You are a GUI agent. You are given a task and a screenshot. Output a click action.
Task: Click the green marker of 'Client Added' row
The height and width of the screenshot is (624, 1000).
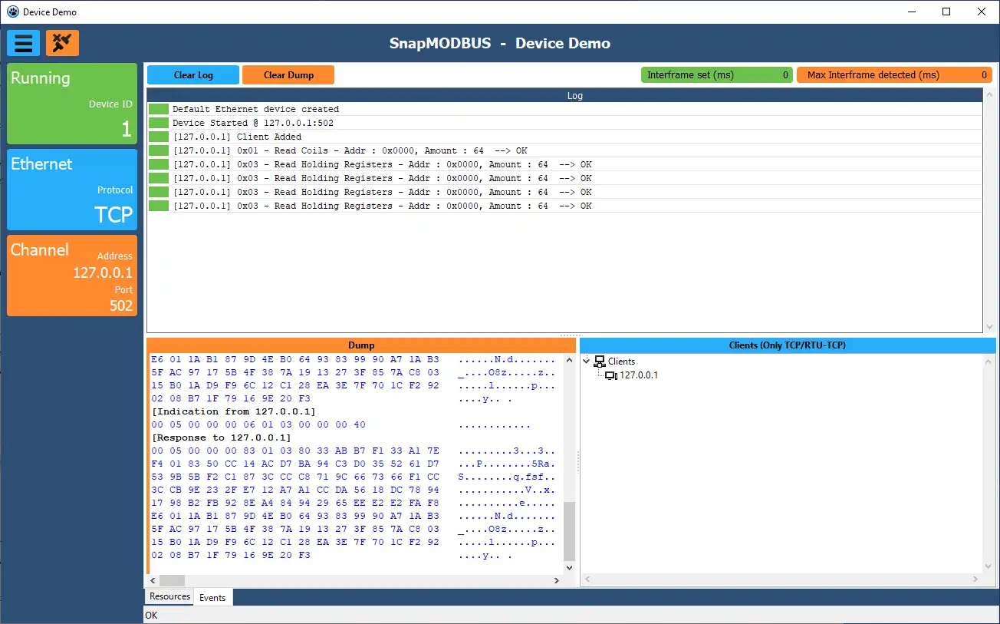coord(159,137)
